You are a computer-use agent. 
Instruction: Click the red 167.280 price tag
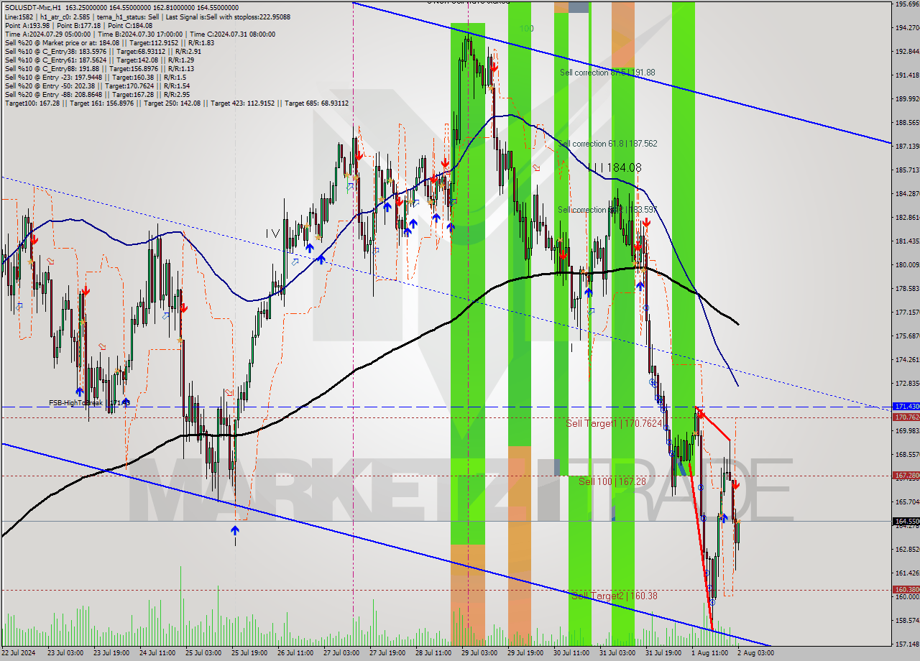point(906,476)
